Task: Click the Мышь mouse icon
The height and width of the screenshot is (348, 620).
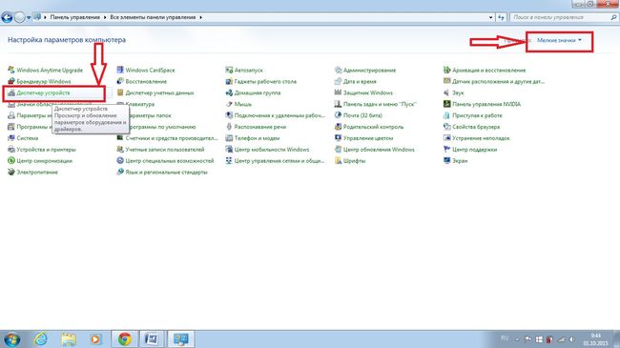Action: pyautogui.click(x=229, y=104)
